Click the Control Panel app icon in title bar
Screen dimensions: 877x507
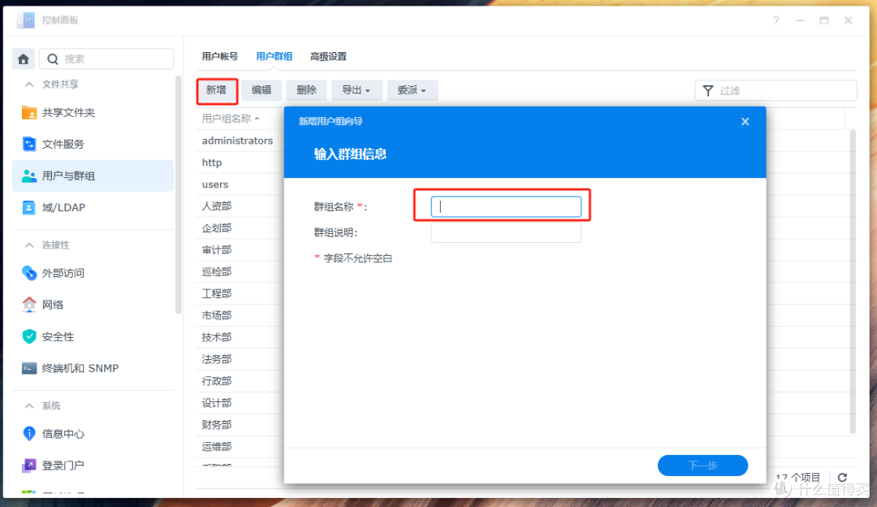(26, 20)
